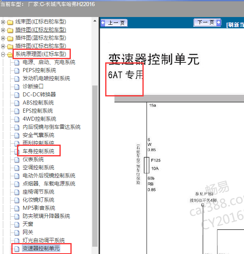Screen dimensions: 244x254
Task: Expand the 插件图(红标左舵车型) folder
Action: [x=3, y=30]
